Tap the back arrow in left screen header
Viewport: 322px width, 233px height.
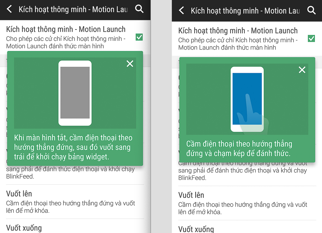[x=9, y=9]
